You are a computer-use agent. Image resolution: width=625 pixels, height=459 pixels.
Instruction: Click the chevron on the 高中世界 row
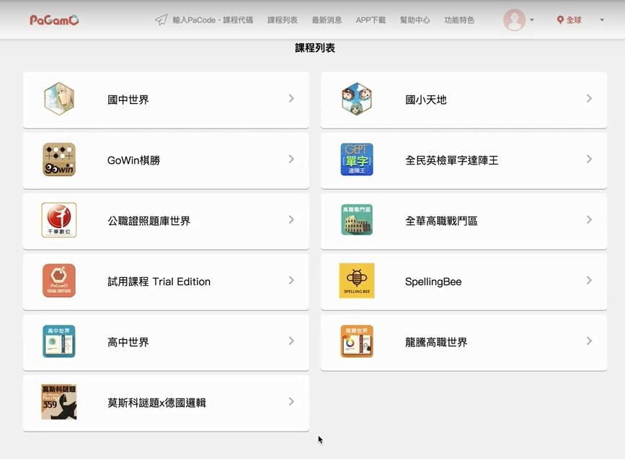[291, 341]
